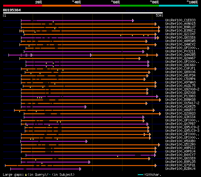Viewport: 201px width, 177px height.
Task: Click the red 20% legend segment
Action: pos(23,6)
